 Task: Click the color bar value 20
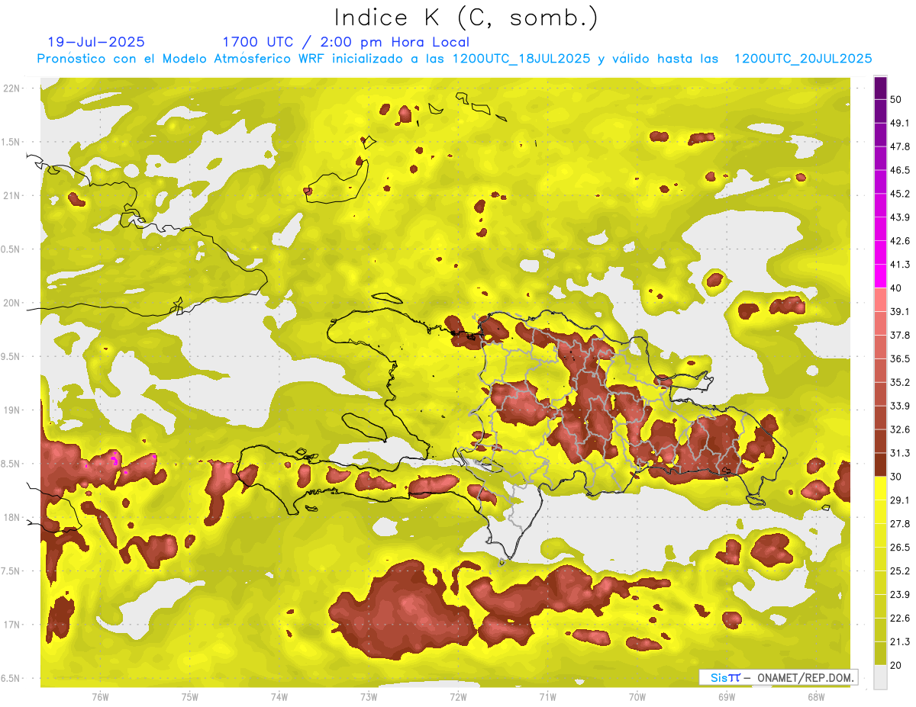pos(897,665)
